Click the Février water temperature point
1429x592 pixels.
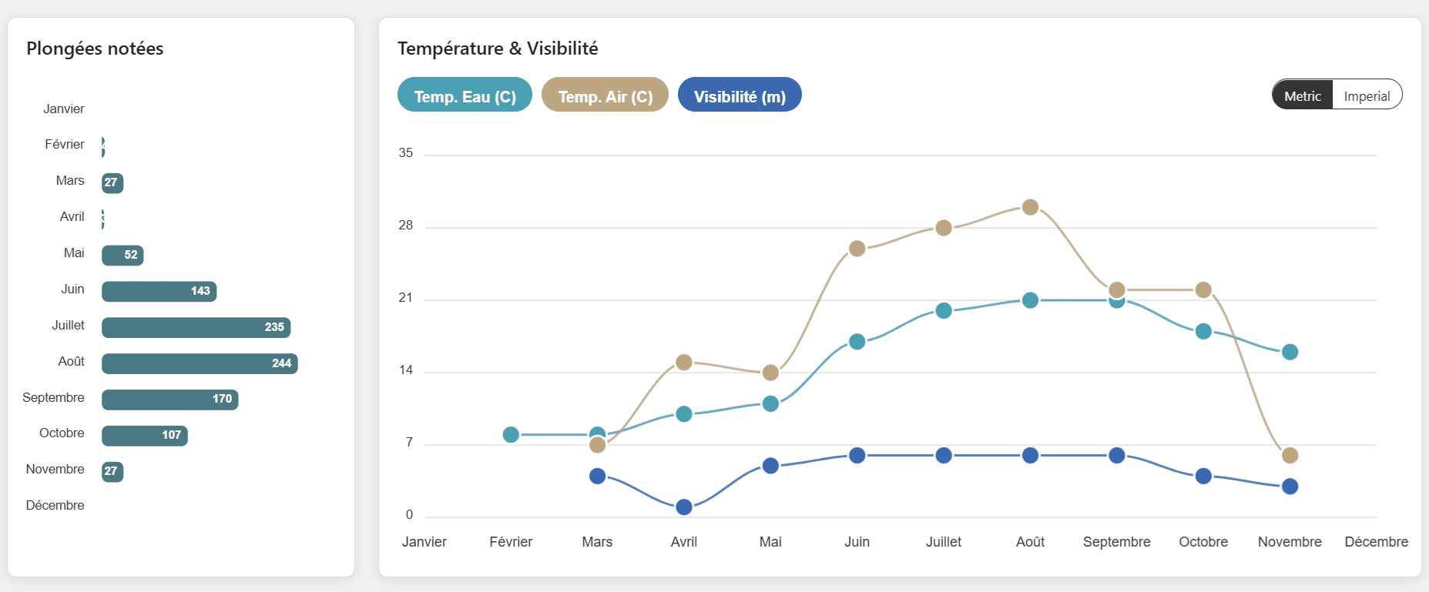[x=511, y=434]
